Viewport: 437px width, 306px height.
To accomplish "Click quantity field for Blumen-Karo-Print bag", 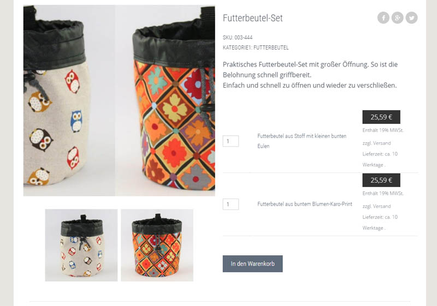I will pos(231,204).
